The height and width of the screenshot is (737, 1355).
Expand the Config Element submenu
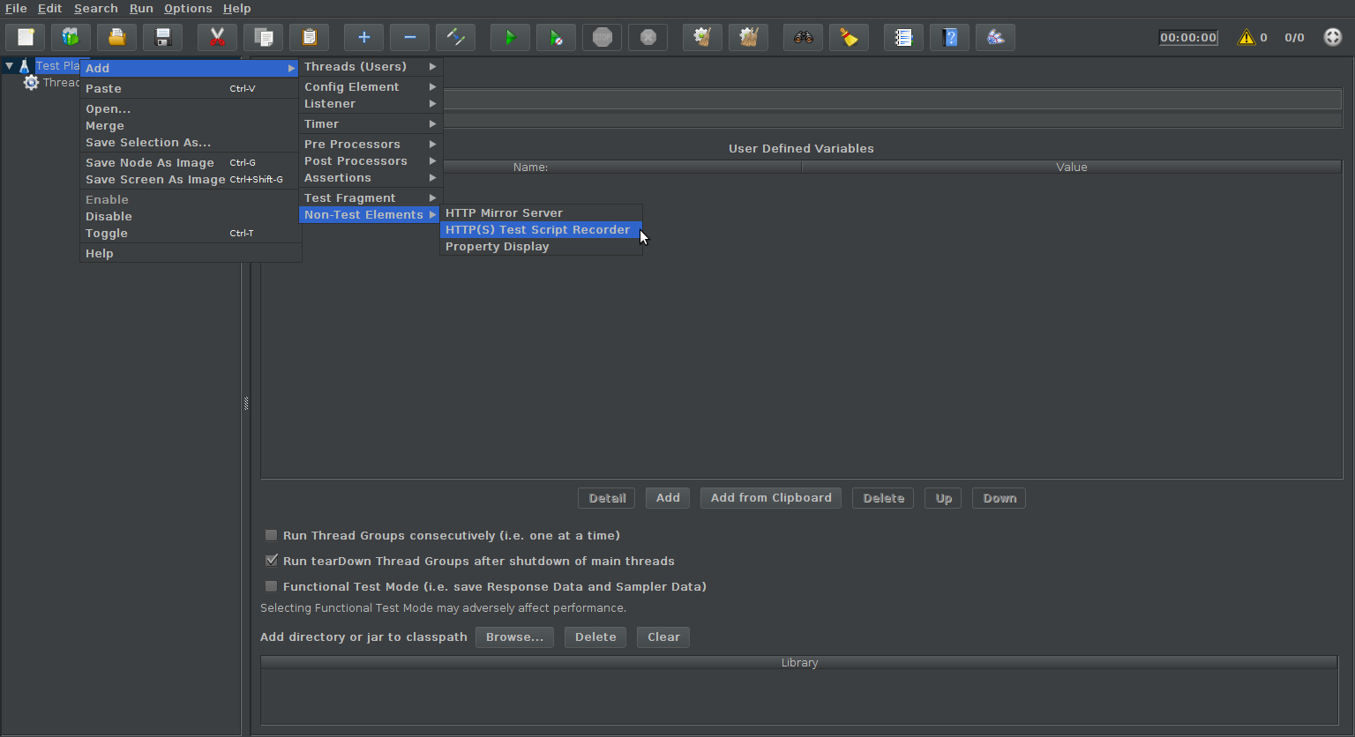pyautogui.click(x=371, y=86)
